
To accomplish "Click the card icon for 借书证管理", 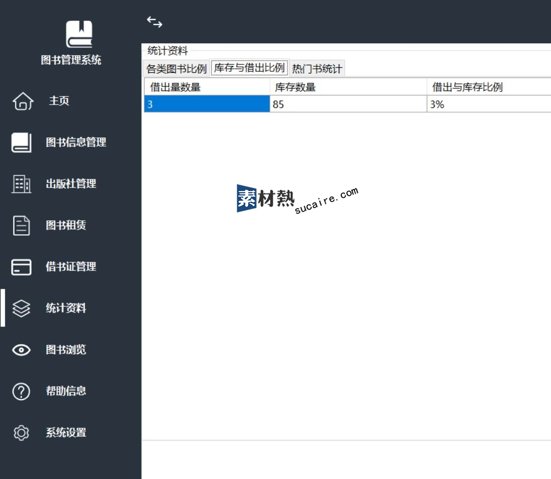I will pyautogui.click(x=22, y=267).
